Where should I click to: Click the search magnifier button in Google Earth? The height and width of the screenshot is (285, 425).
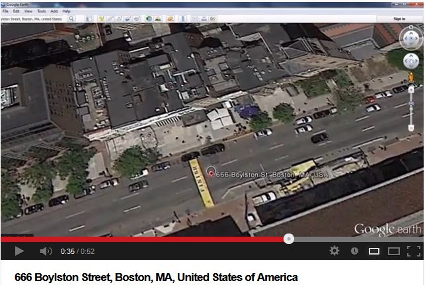point(71,19)
